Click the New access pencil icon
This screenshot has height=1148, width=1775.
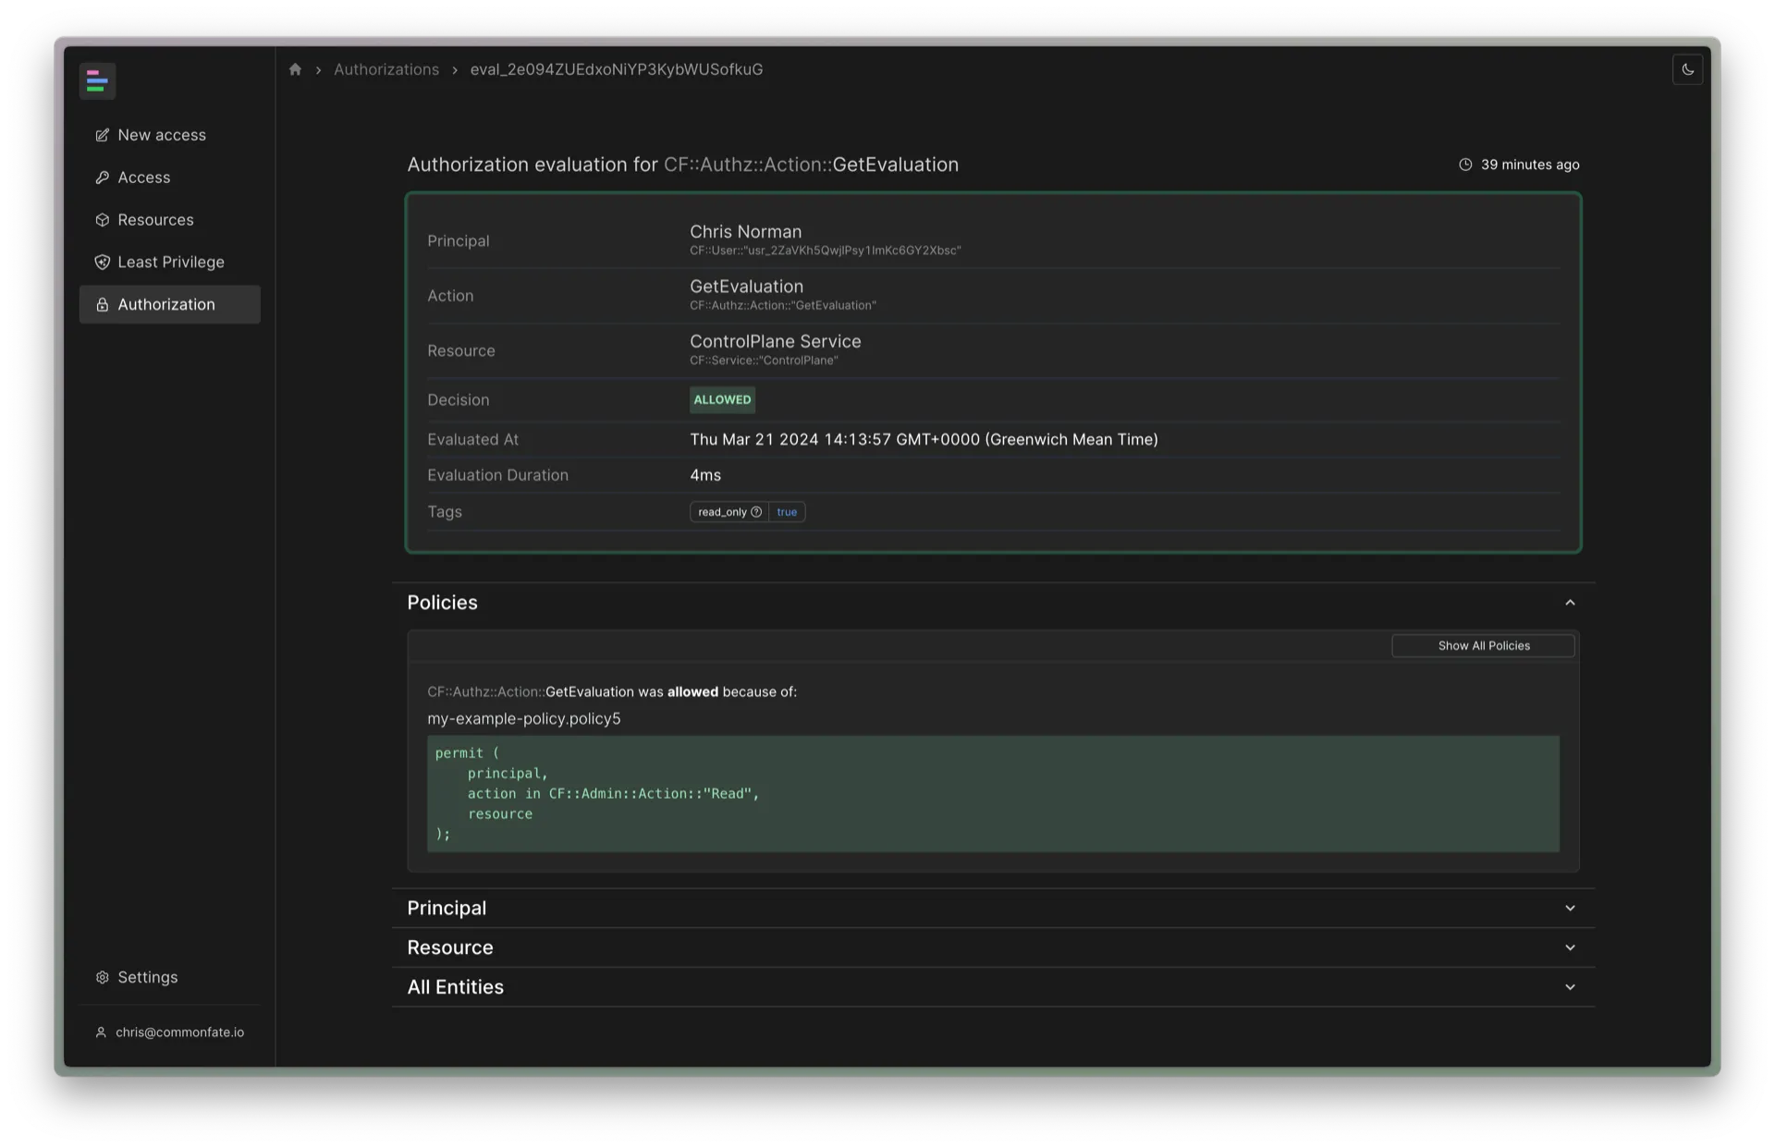(x=103, y=135)
